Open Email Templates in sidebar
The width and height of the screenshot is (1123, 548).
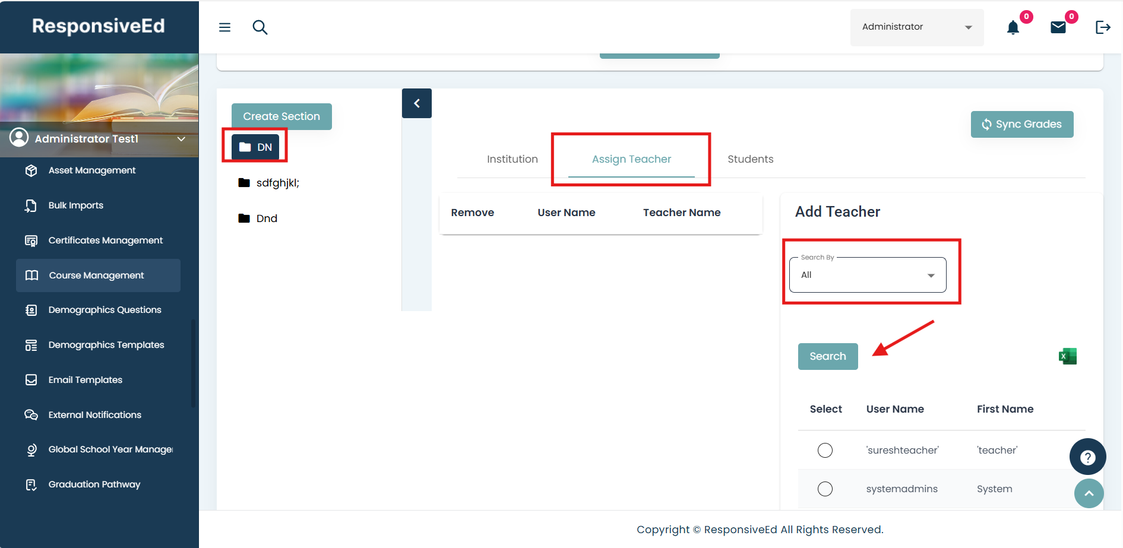click(x=86, y=380)
